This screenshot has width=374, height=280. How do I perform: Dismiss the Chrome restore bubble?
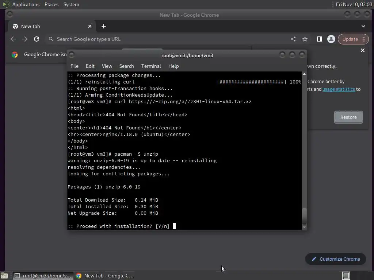(x=363, y=50)
